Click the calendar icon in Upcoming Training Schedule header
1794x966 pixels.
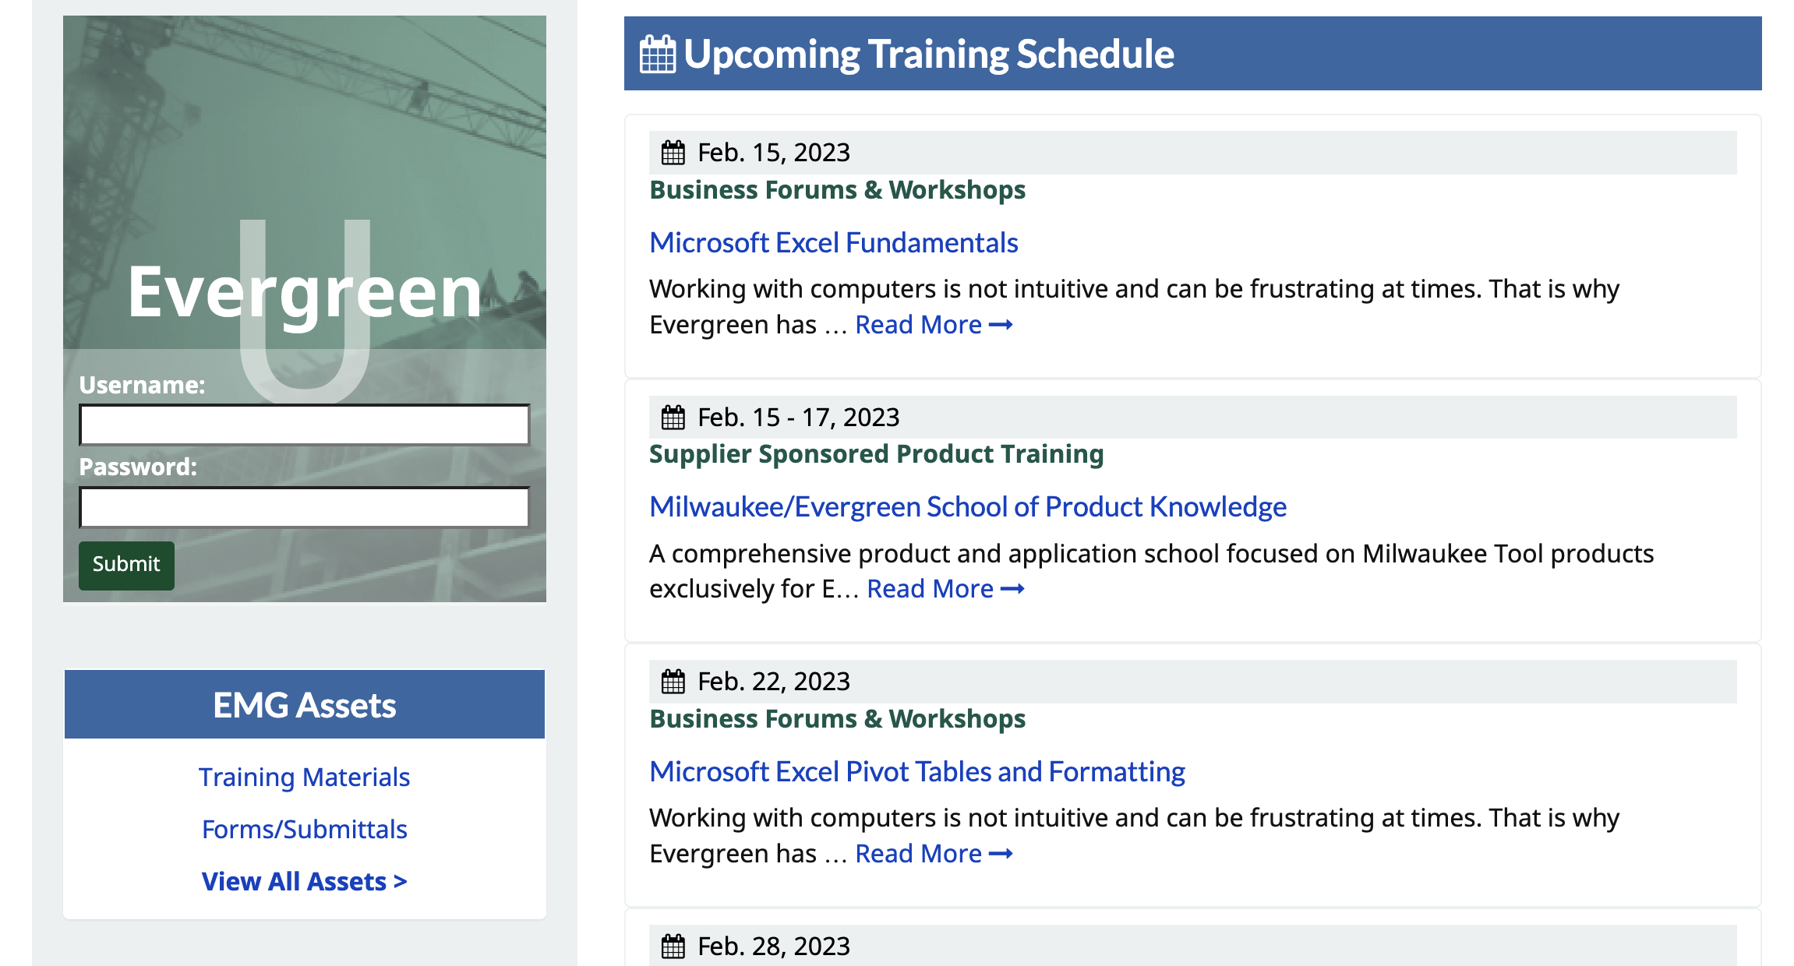(x=657, y=55)
